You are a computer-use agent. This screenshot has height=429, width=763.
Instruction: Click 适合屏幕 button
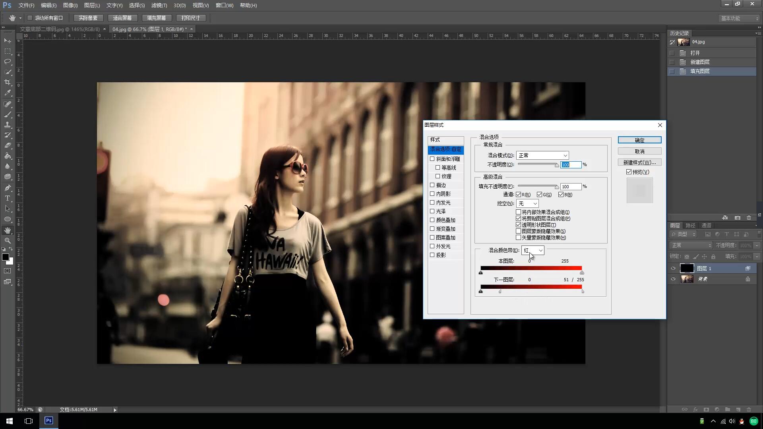tap(122, 18)
